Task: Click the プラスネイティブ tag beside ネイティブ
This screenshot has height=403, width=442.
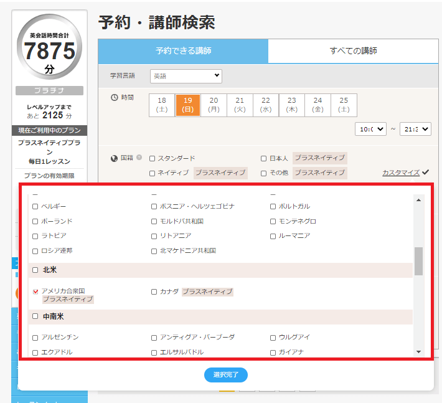Action: 221,173
